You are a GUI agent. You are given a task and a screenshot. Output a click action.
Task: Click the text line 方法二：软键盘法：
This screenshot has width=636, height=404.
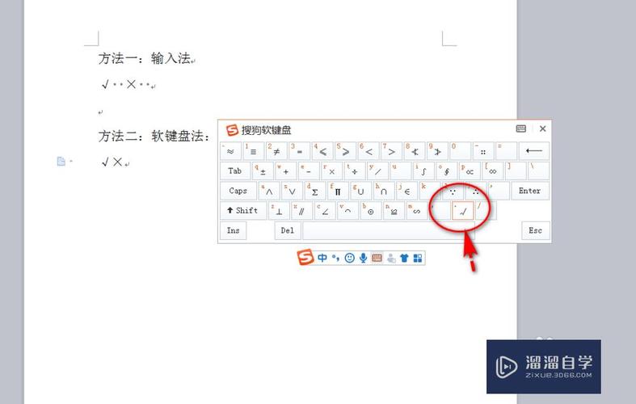click(154, 136)
